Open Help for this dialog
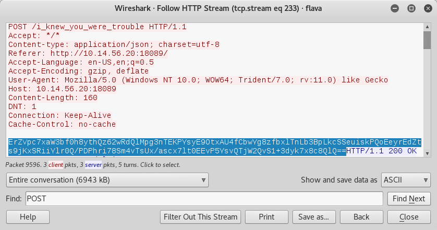Image resolution: width=437 pixels, height=230 pixels. point(28,217)
